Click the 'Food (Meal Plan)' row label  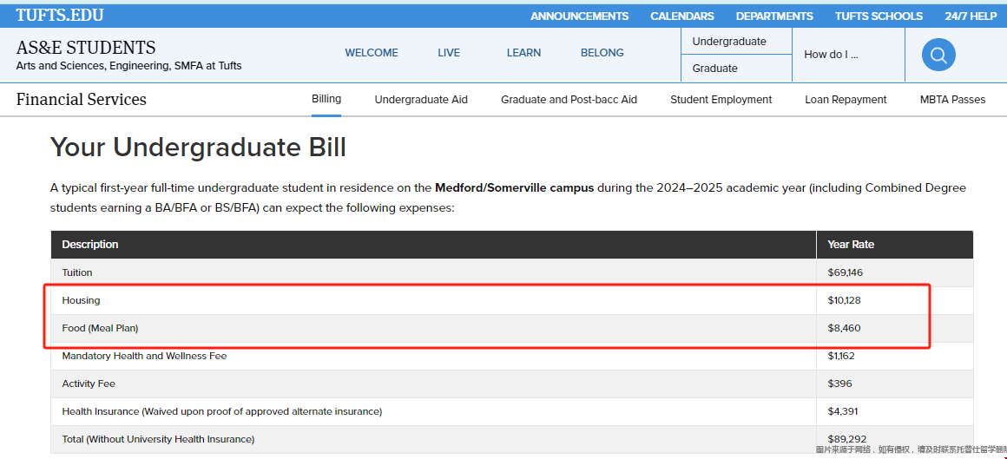(100, 328)
